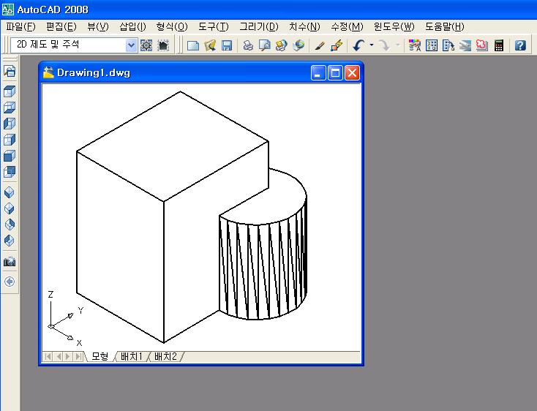This screenshot has height=411, width=537.
Task: Click the Help question mark icon
Action: pyautogui.click(x=520, y=45)
